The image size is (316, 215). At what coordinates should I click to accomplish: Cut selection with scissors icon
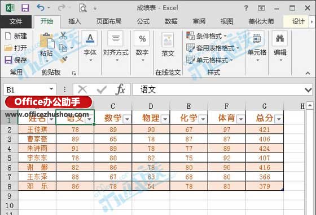[x=63, y=36]
